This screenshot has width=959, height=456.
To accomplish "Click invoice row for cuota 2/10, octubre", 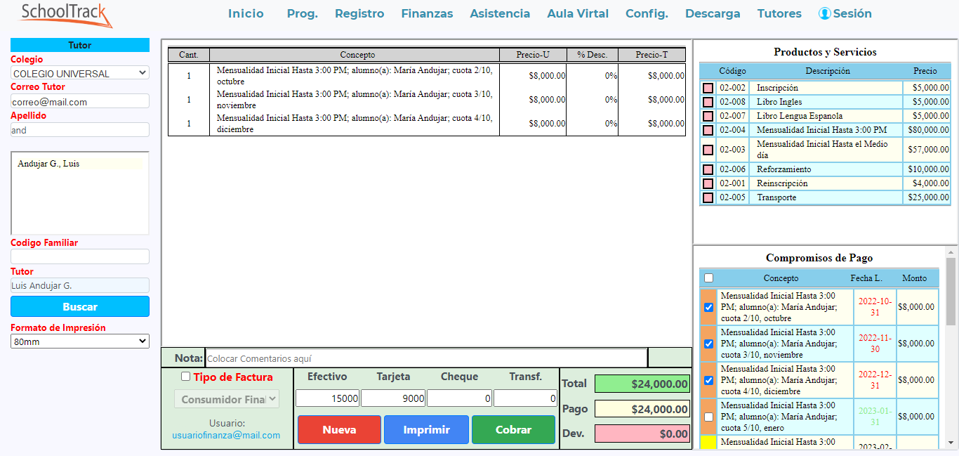I will click(427, 76).
